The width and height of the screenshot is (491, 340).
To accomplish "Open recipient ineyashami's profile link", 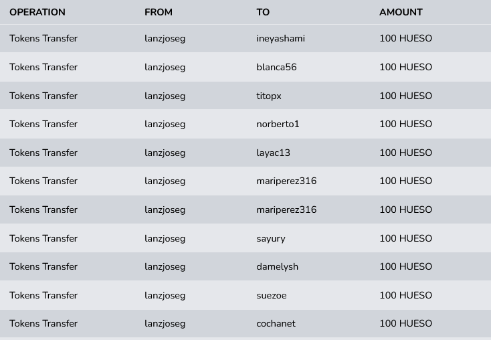I will (280, 39).
